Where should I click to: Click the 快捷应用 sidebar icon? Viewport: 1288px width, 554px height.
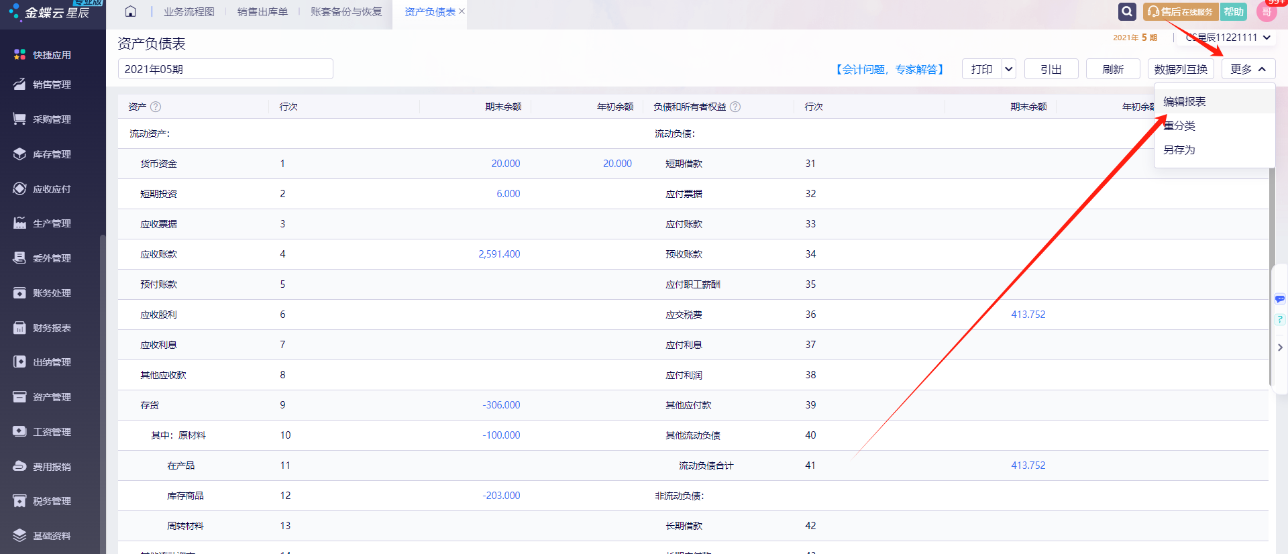coord(19,54)
